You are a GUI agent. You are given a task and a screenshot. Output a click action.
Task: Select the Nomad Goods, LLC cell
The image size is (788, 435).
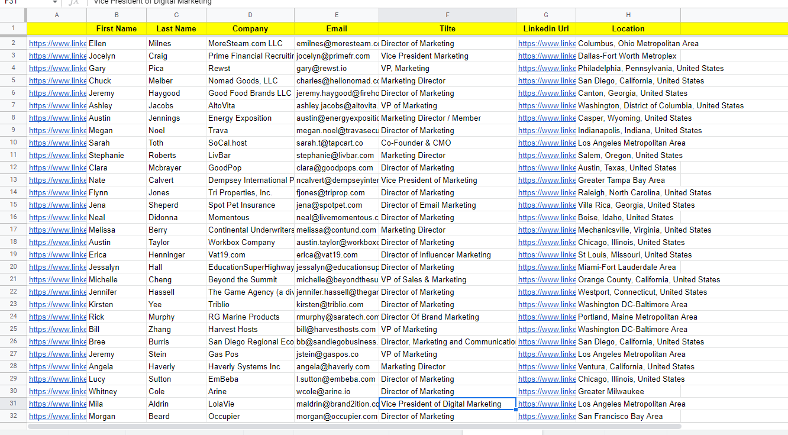[x=250, y=80]
